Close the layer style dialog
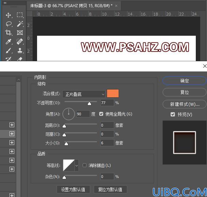The height and width of the screenshot is (197, 207). click(205, 66)
